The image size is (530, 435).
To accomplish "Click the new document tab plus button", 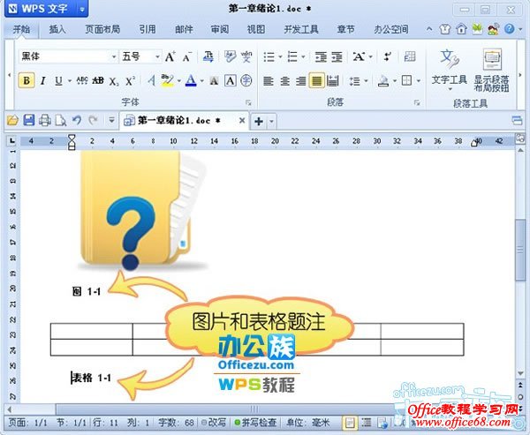I will click(259, 120).
